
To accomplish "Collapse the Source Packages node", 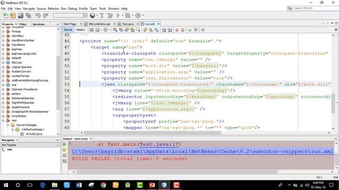I will (x=8, y=125).
